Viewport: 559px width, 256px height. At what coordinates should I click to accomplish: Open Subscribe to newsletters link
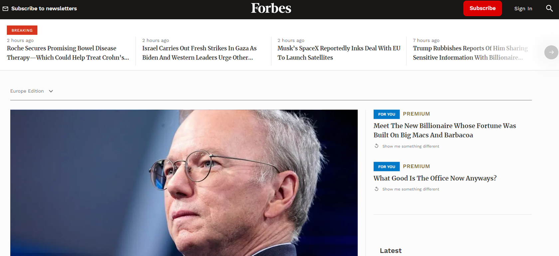44,9
